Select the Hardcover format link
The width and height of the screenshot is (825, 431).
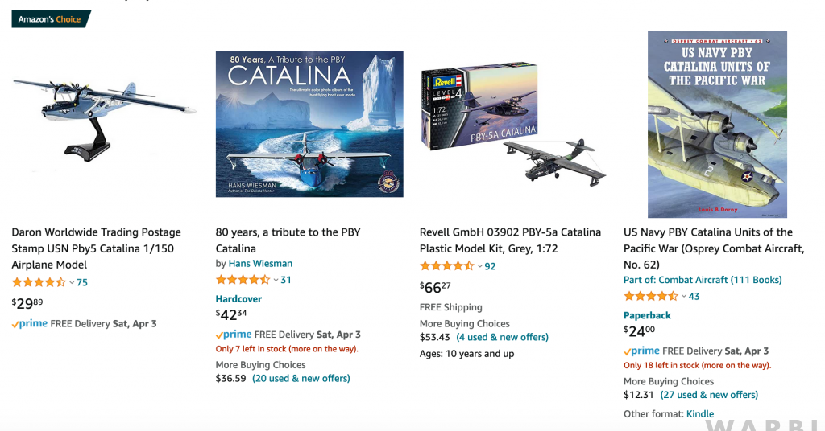[x=238, y=299]
